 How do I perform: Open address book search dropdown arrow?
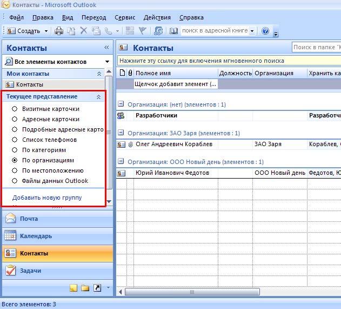pos(252,31)
